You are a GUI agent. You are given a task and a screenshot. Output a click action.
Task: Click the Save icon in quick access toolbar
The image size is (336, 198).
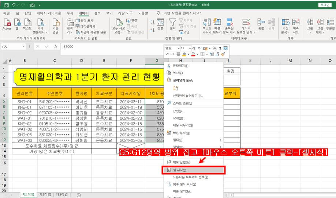[7, 5]
